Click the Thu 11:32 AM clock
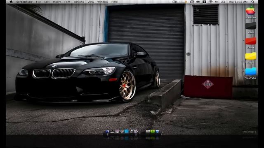 coord(238,2)
